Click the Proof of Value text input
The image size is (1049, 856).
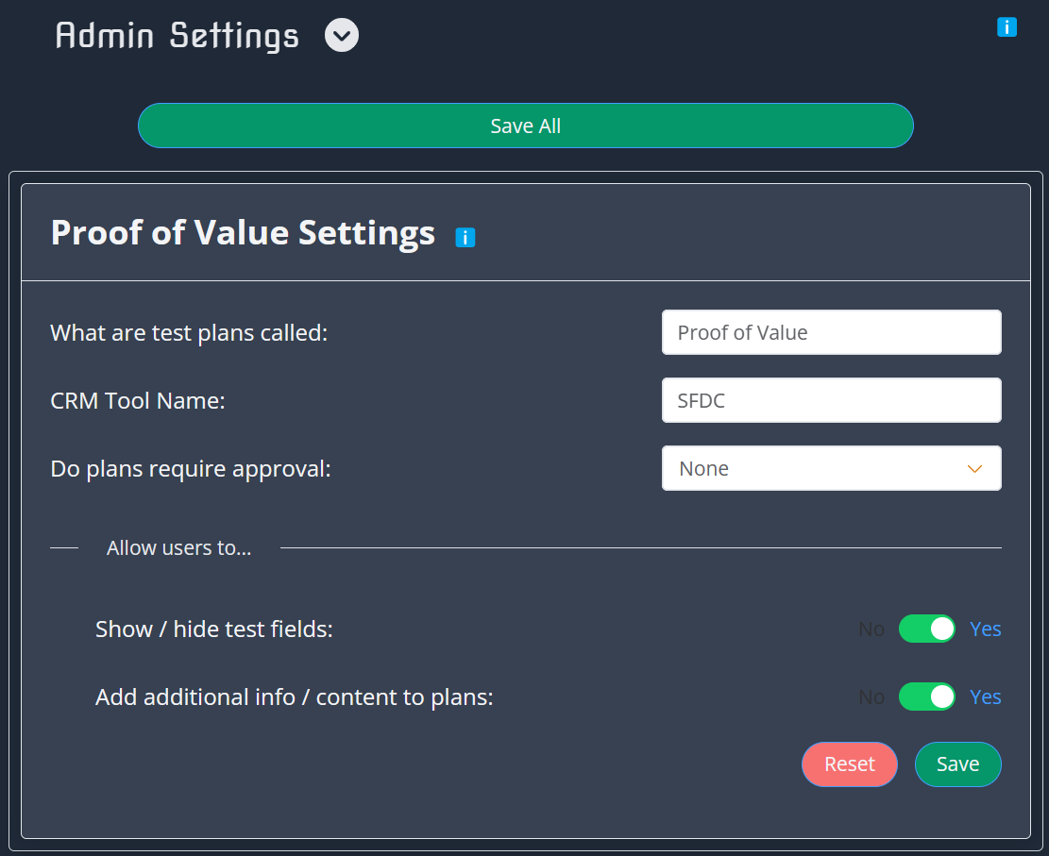(x=831, y=332)
